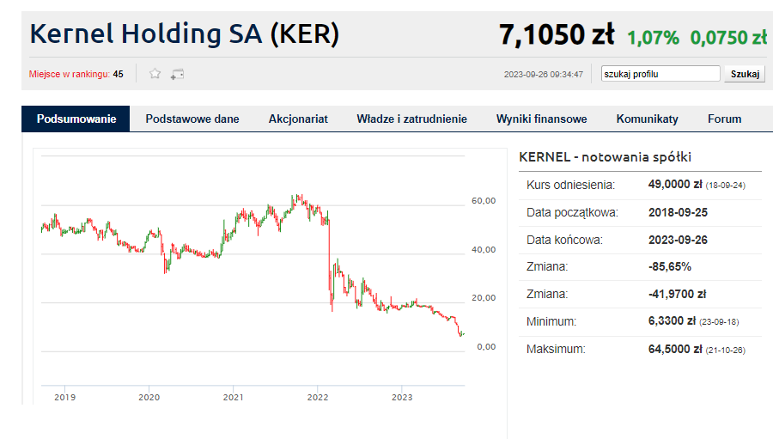
Task: Go to Władze i zatrudnienie tab
Action: [x=412, y=119]
